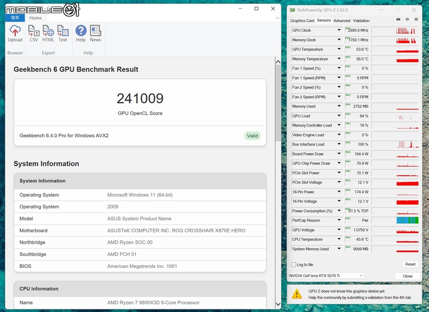Open GPU Clock sensor dropdown

(x=339, y=30)
